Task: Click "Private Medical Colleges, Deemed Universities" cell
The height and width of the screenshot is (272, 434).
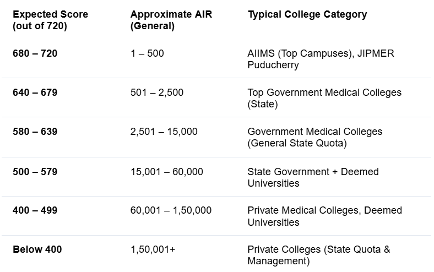Action: pos(324,216)
